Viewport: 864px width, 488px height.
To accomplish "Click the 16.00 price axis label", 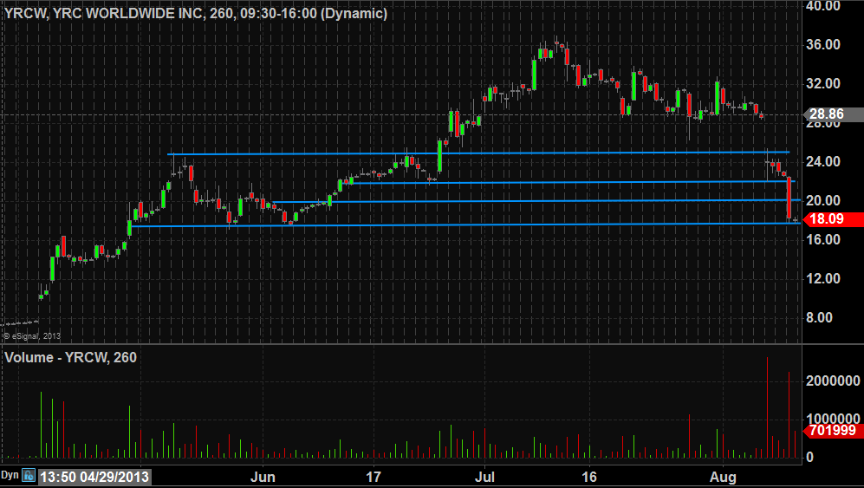I will coord(823,239).
